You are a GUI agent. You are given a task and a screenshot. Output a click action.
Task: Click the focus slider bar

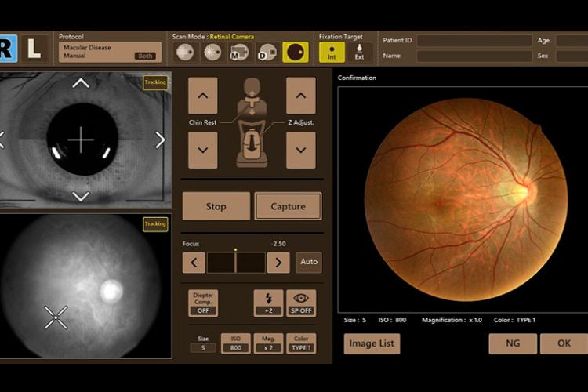[x=236, y=262]
